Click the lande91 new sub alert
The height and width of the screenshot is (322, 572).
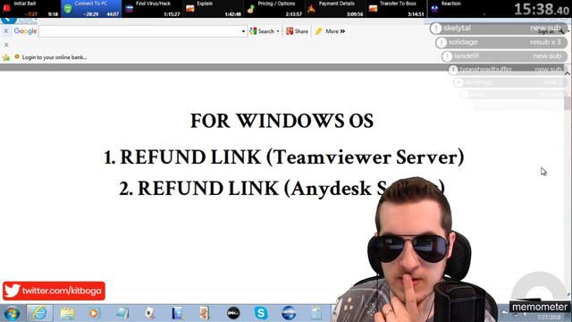click(x=504, y=56)
